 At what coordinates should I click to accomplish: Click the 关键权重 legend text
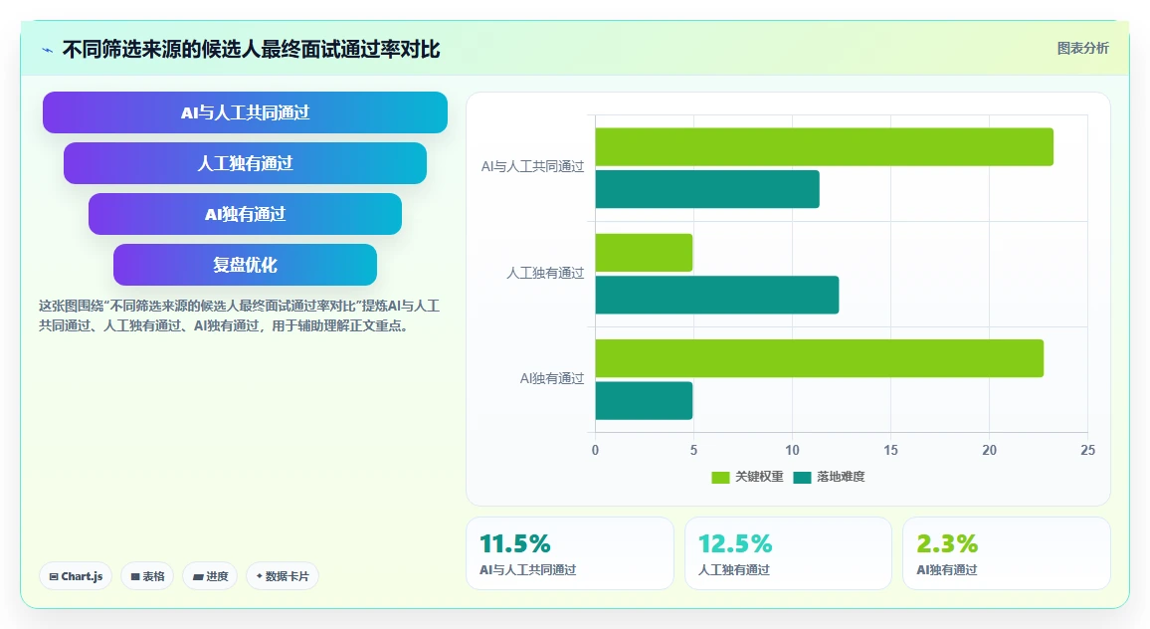tap(759, 477)
